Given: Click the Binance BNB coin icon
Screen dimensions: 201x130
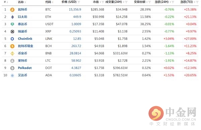Looking at the screenshot, I should point(12,54).
